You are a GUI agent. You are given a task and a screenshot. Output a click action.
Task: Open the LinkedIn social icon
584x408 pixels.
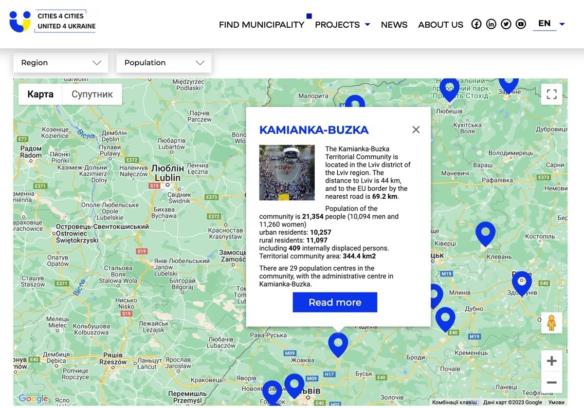click(x=491, y=24)
